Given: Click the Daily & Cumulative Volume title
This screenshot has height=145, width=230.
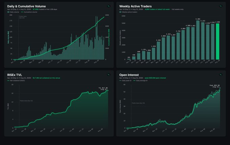Looking at the screenshot, I should coord(26,6).
